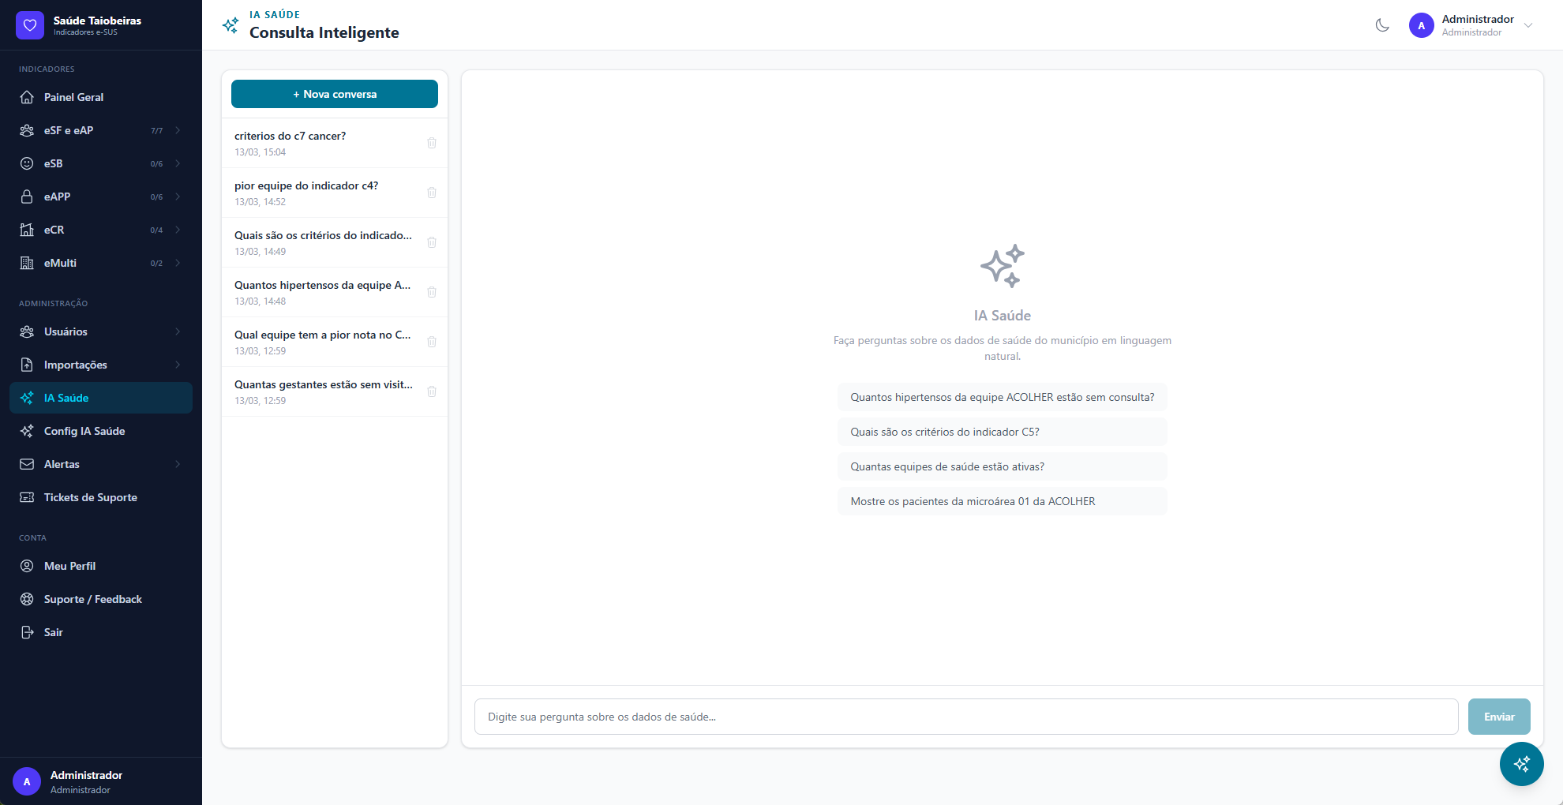Expand the Importações sidebar section
Viewport: 1563px width, 805px height.
178,365
